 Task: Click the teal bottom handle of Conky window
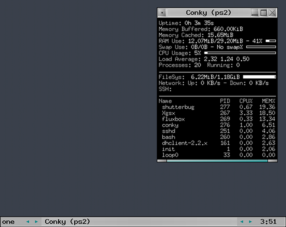click(x=217, y=161)
